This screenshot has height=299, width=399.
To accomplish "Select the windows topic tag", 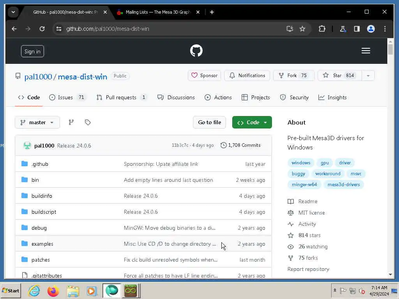I will click(301, 163).
